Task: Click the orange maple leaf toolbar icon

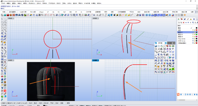Action: (x=185, y=15)
